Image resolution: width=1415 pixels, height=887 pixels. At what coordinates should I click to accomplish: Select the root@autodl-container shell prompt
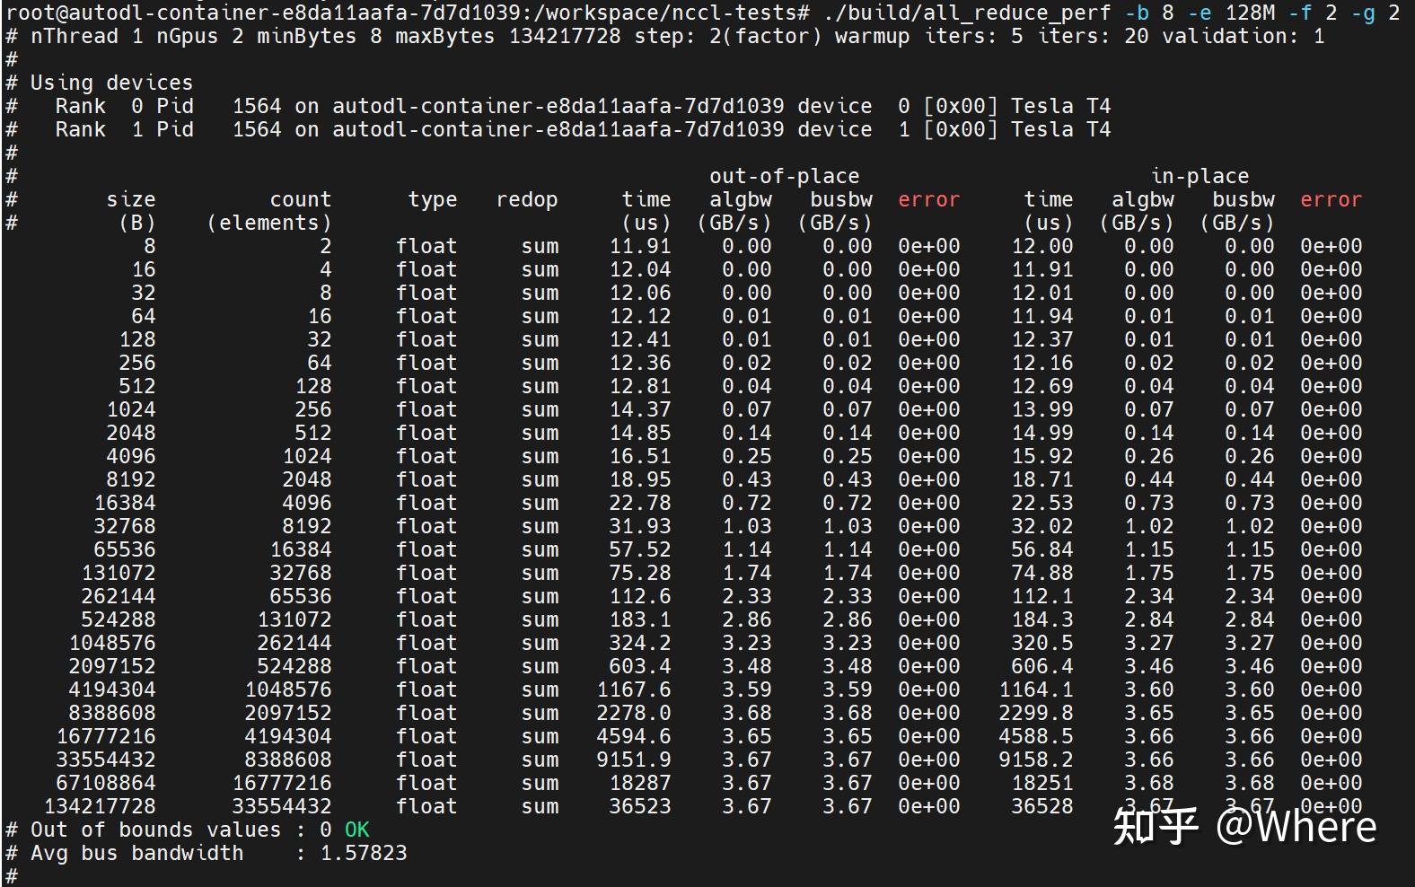[x=408, y=13]
